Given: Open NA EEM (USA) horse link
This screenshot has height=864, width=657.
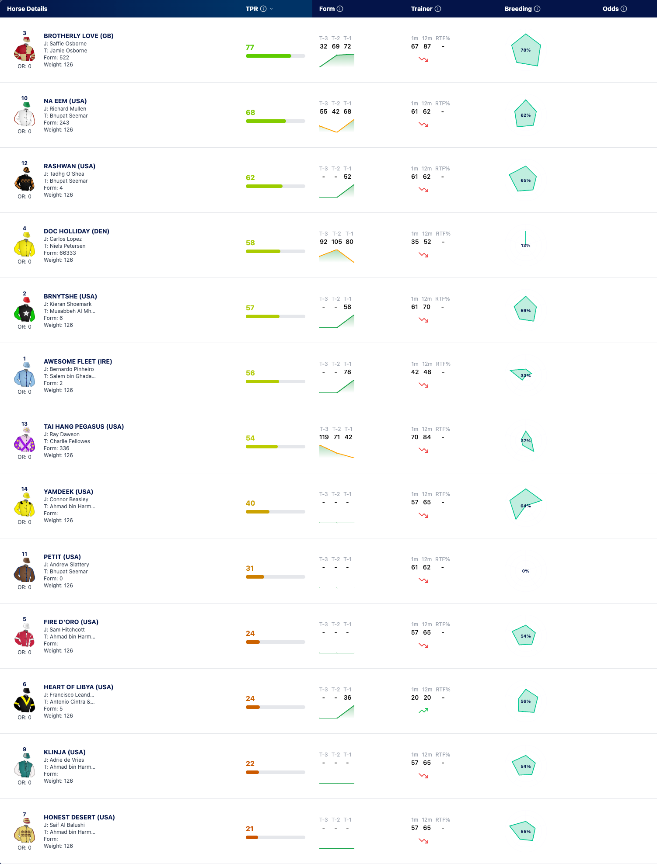Looking at the screenshot, I should [x=65, y=101].
